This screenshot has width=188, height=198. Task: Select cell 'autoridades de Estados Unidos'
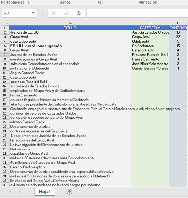tap(70, 86)
